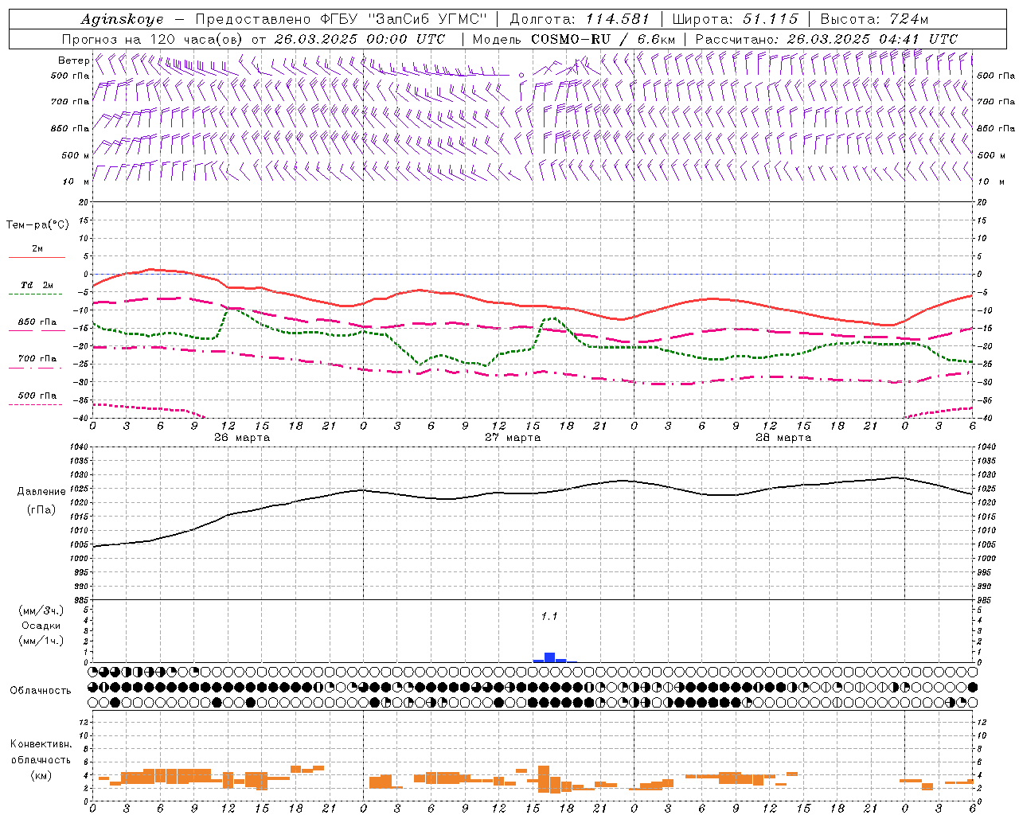This screenshot has height=815, width=1019.
Task: Select the 'Долгота: 114.581' longitude value
Action: point(580,20)
